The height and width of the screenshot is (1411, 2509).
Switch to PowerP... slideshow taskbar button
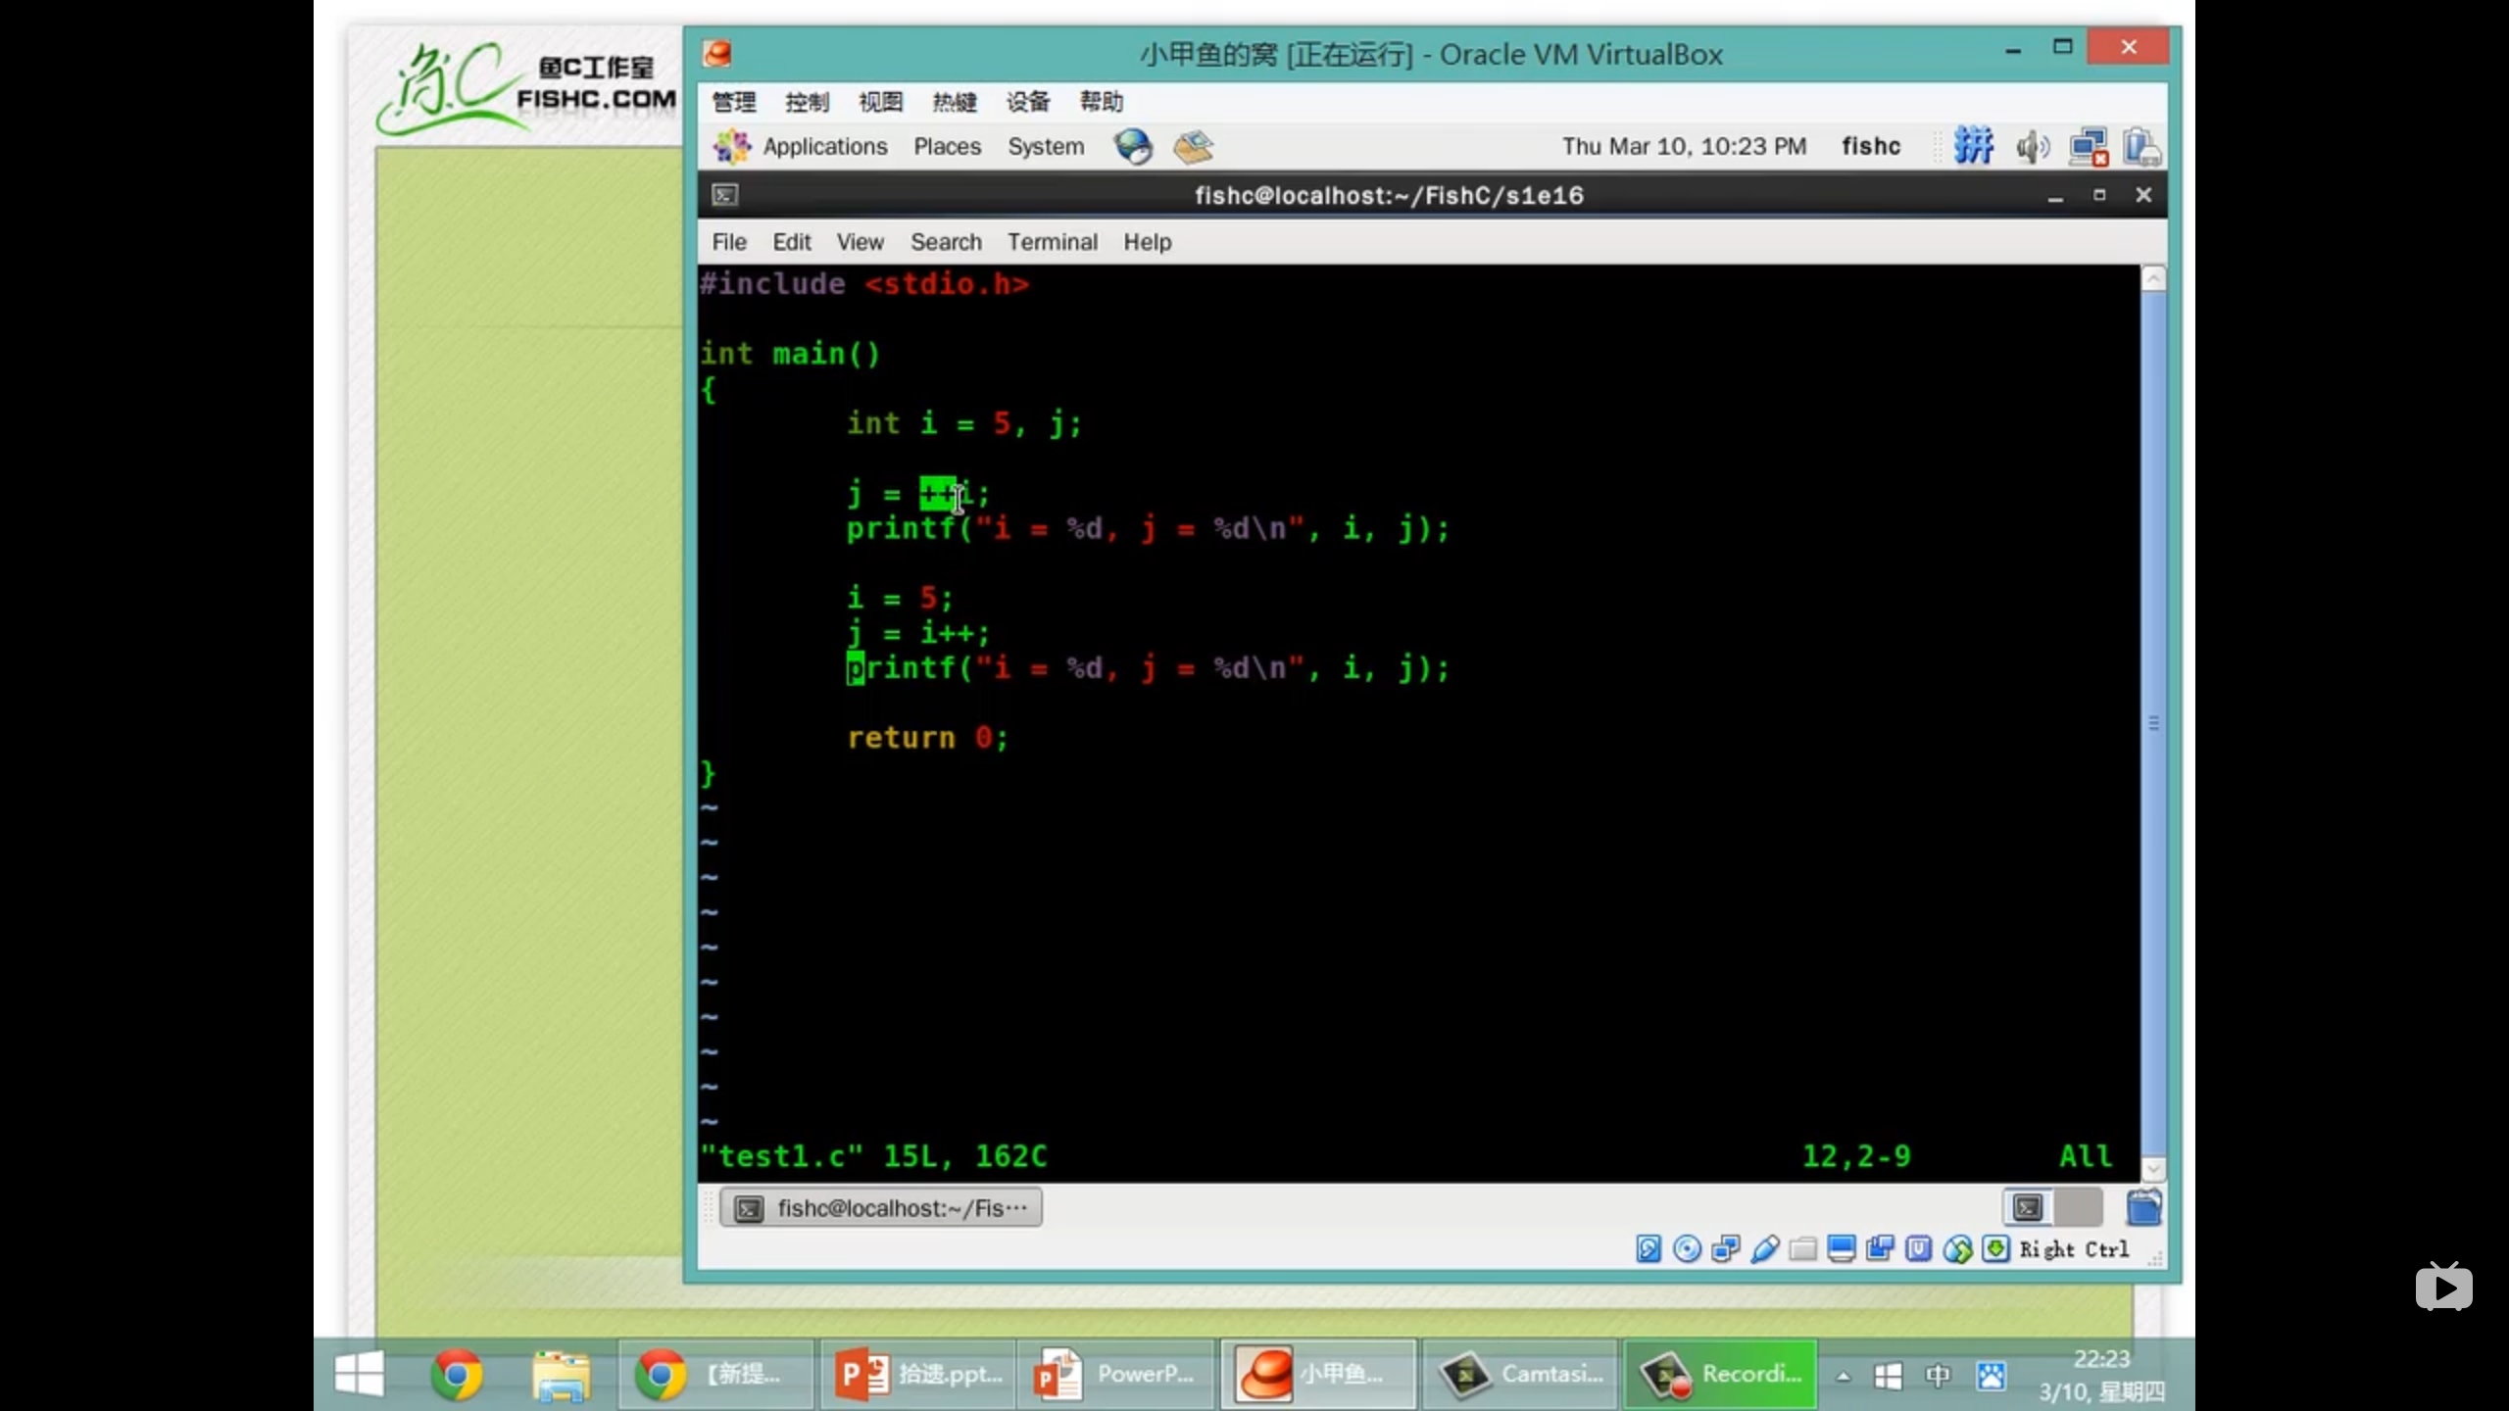point(1117,1374)
